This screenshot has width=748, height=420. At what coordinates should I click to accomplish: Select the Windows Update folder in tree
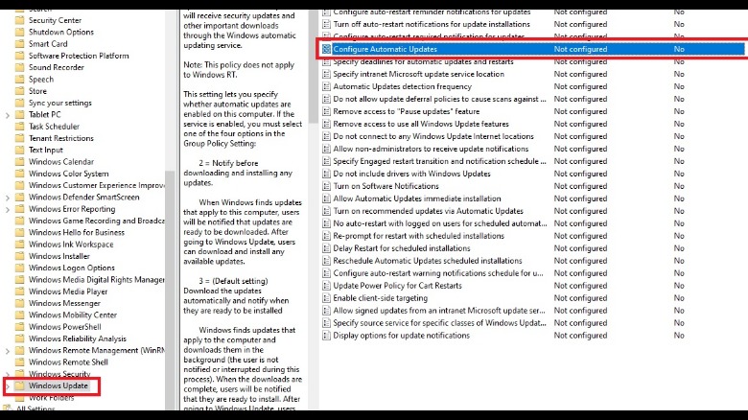(x=58, y=385)
